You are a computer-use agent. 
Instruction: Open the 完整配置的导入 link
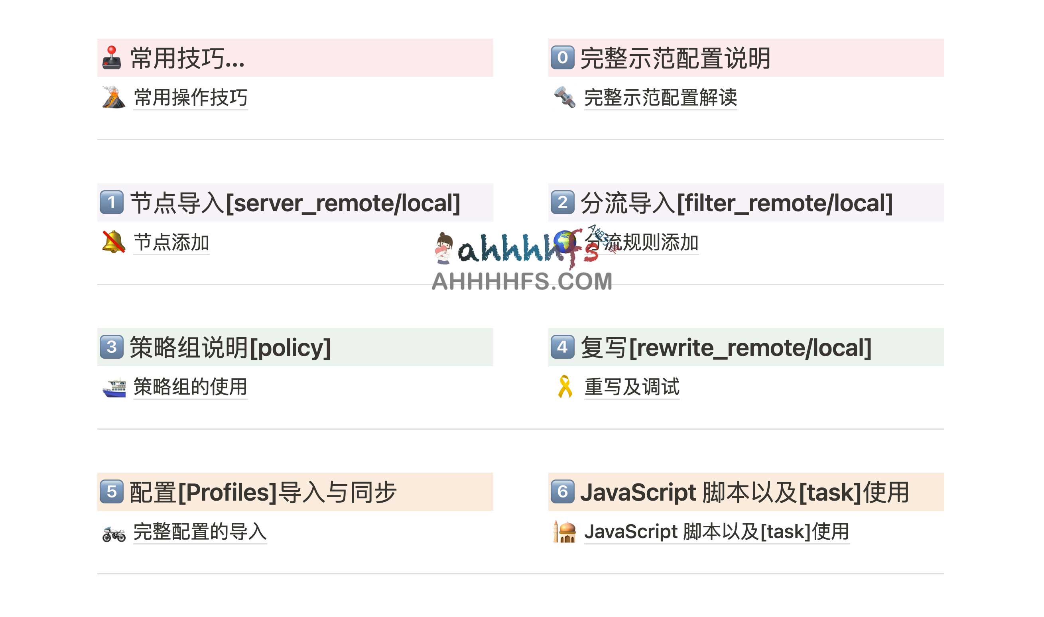coord(200,532)
